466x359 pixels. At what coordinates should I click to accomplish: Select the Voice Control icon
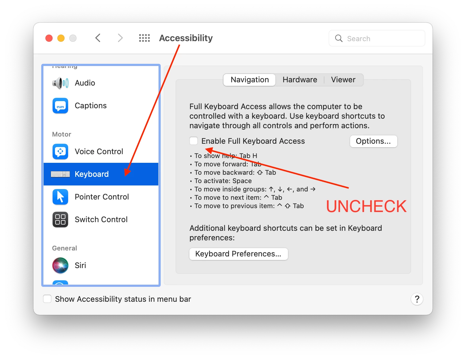(x=60, y=151)
